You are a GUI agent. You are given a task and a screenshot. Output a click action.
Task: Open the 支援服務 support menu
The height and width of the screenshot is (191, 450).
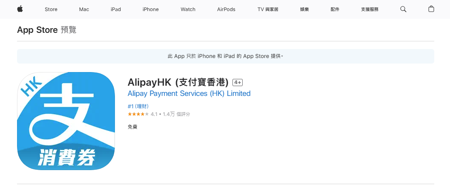tap(370, 9)
